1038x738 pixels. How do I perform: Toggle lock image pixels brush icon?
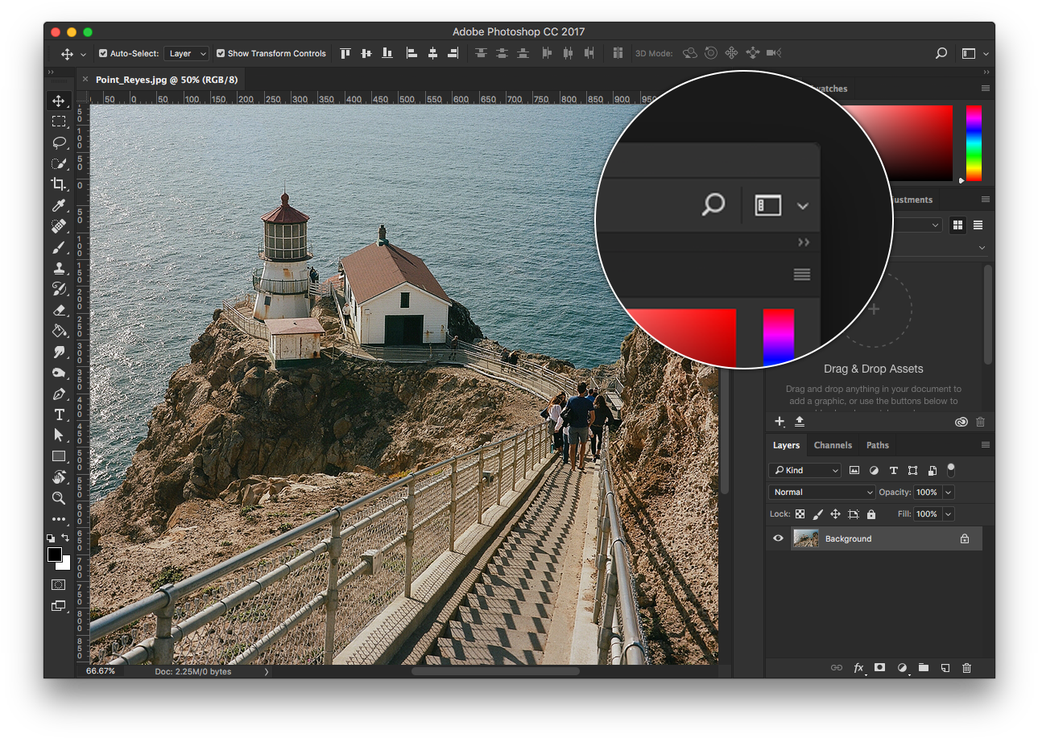pos(817,514)
